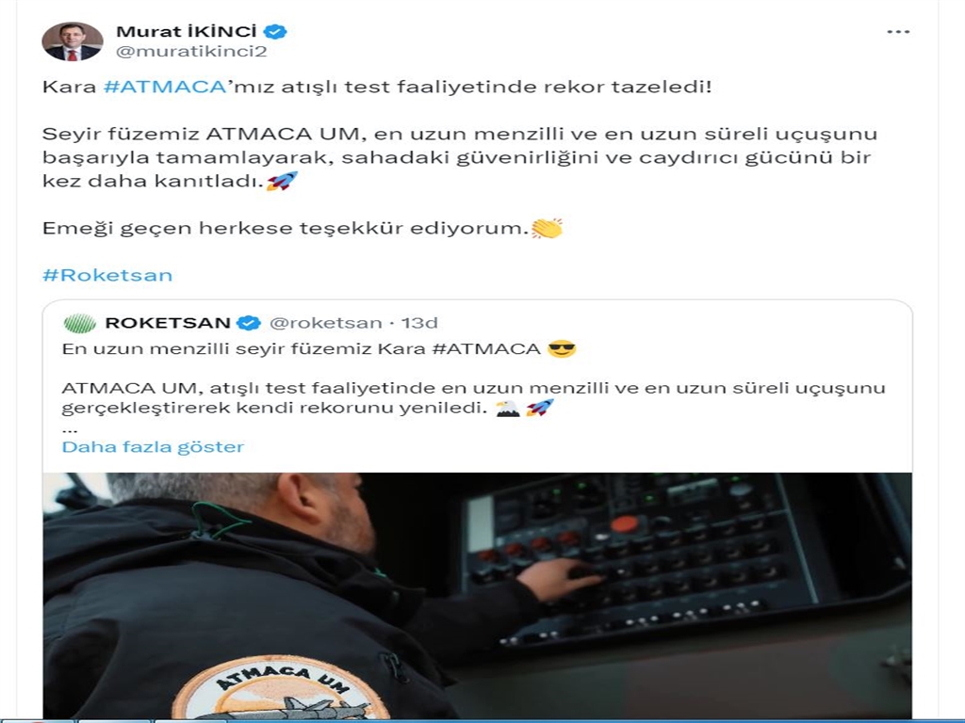The width and height of the screenshot is (965, 723).
Task: Open the three-dot more options menu
Action: (898, 32)
